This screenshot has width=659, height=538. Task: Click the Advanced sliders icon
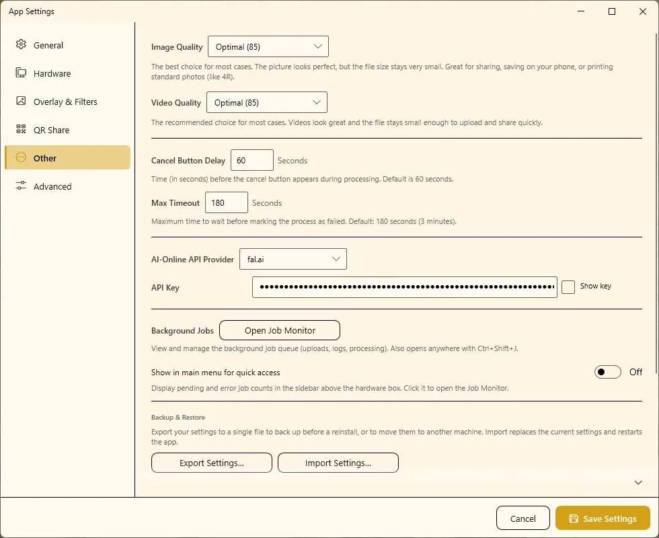tap(21, 186)
